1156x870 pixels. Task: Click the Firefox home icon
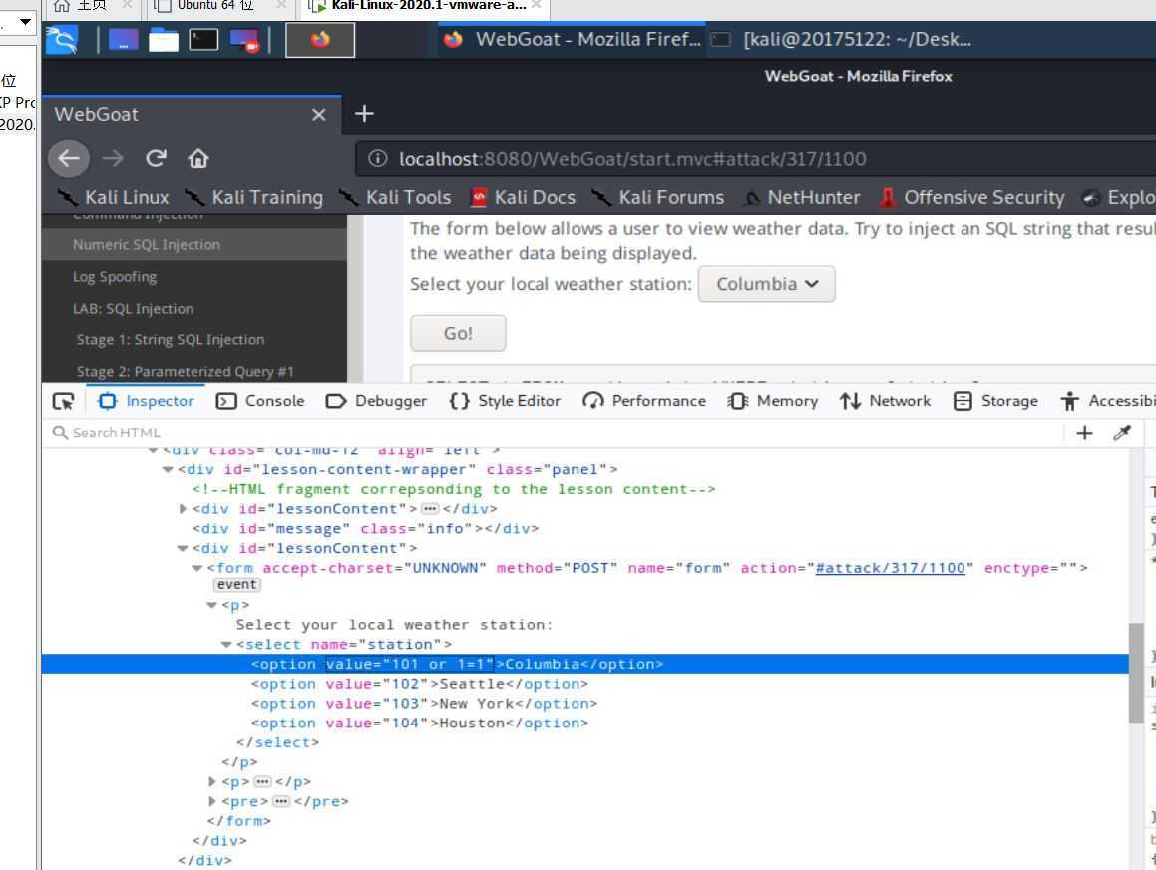198,158
